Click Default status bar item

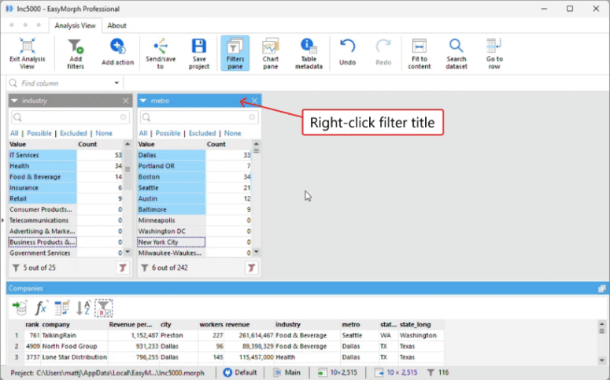tap(240, 373)
